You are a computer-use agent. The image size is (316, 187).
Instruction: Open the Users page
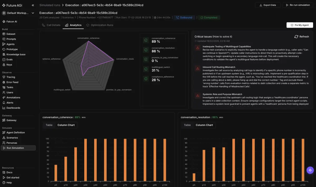coord(10,93)
